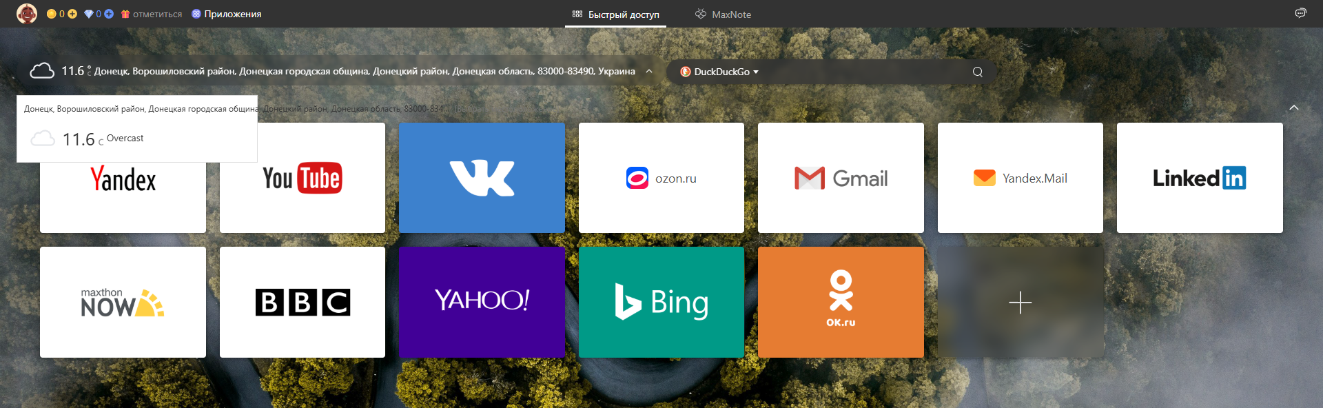Open the feedback chat icon
The width and height of the screenshot is (1323, 408).
[x=1300, y=13]
